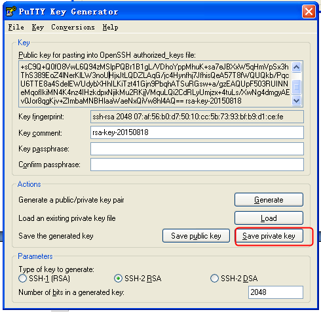The height and width of the screenshot is (312, 321).
Task: Open the Conversions menu
Action: 73,28
